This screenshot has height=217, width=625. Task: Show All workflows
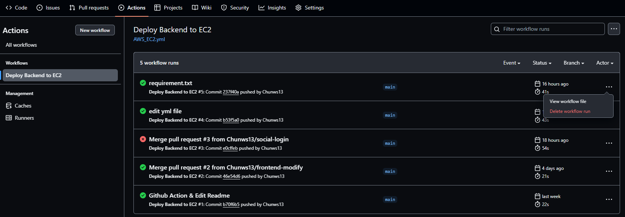pos(21,45)
